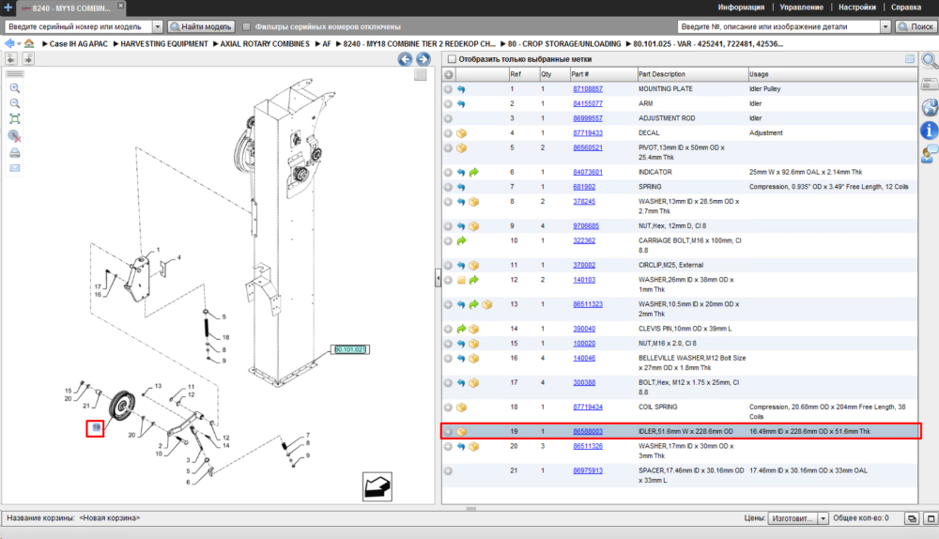Viewport: 939px width, 539px height.
Task: Open the news sidebar icon
Action: 930,84
